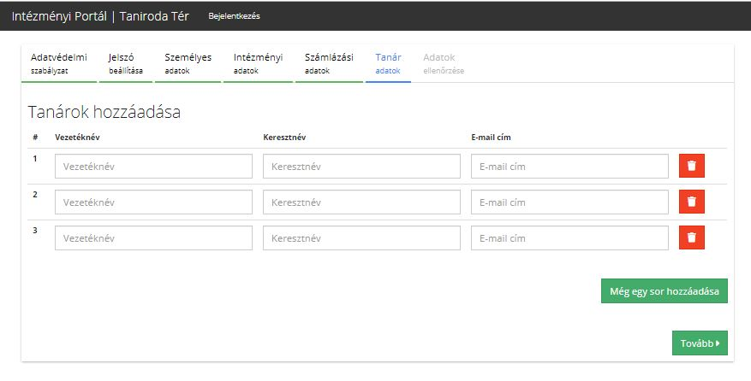The height and width of the screenshot is (381, 751).
Task: Open the Számlázási adatok tab
Action: [x=329, y=63]
